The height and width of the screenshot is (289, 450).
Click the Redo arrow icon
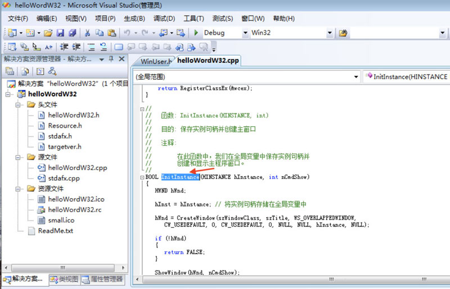(x=145, y=33)
